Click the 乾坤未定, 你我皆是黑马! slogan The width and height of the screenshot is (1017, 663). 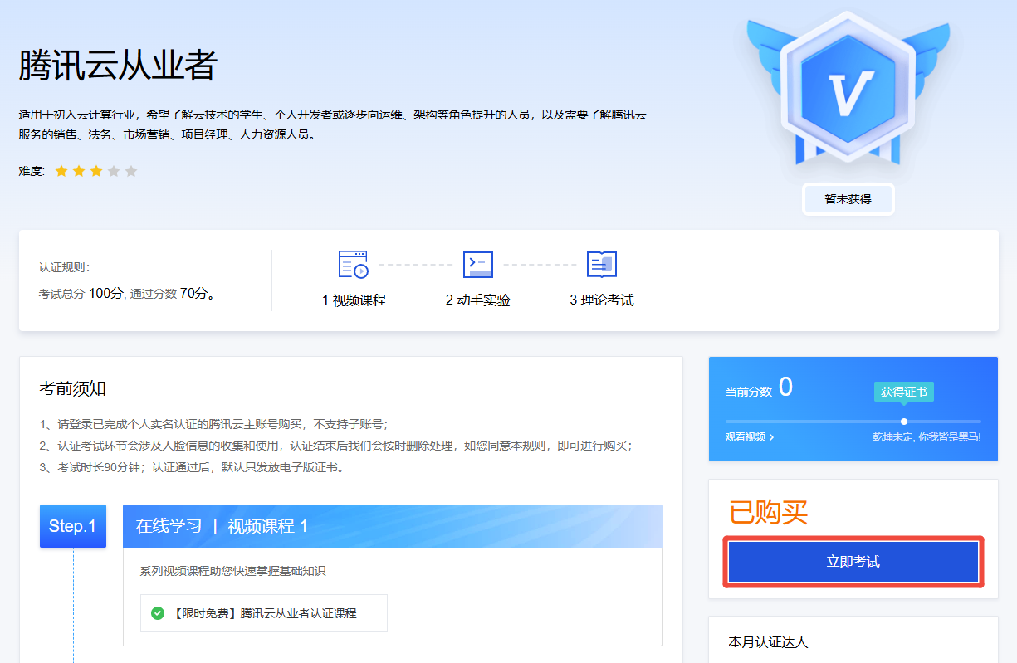click(x=927, y=436)
